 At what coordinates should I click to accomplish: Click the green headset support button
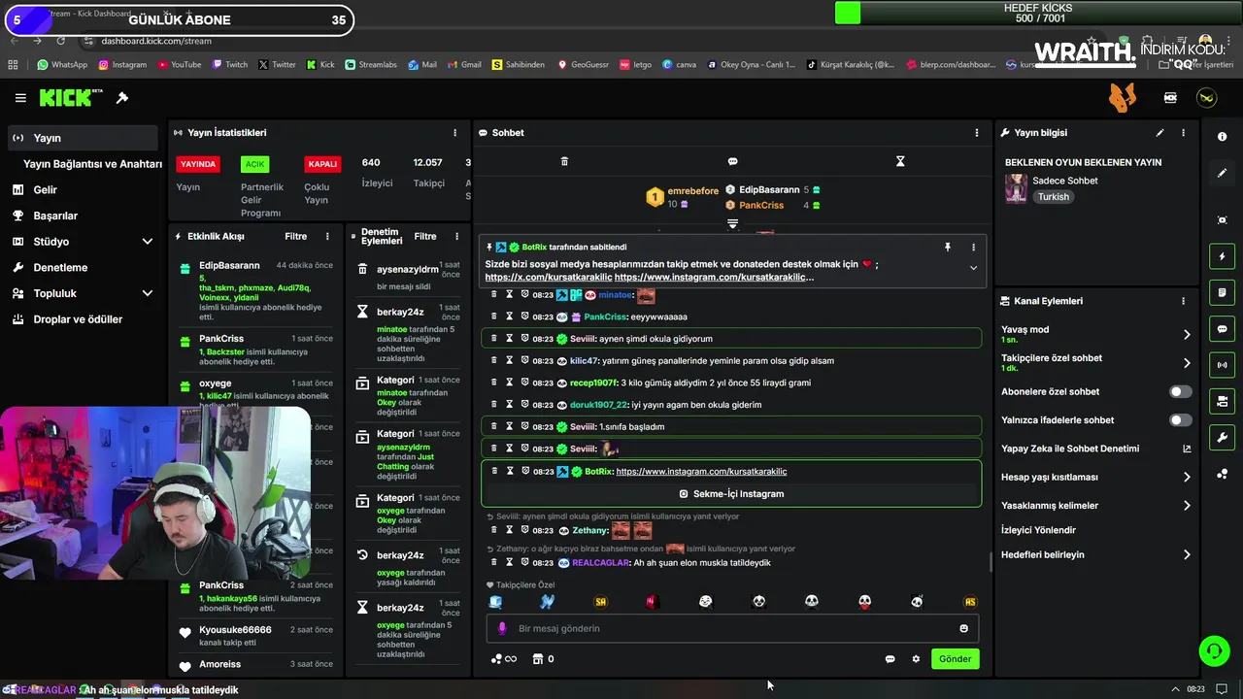[x=1213, y=650]
